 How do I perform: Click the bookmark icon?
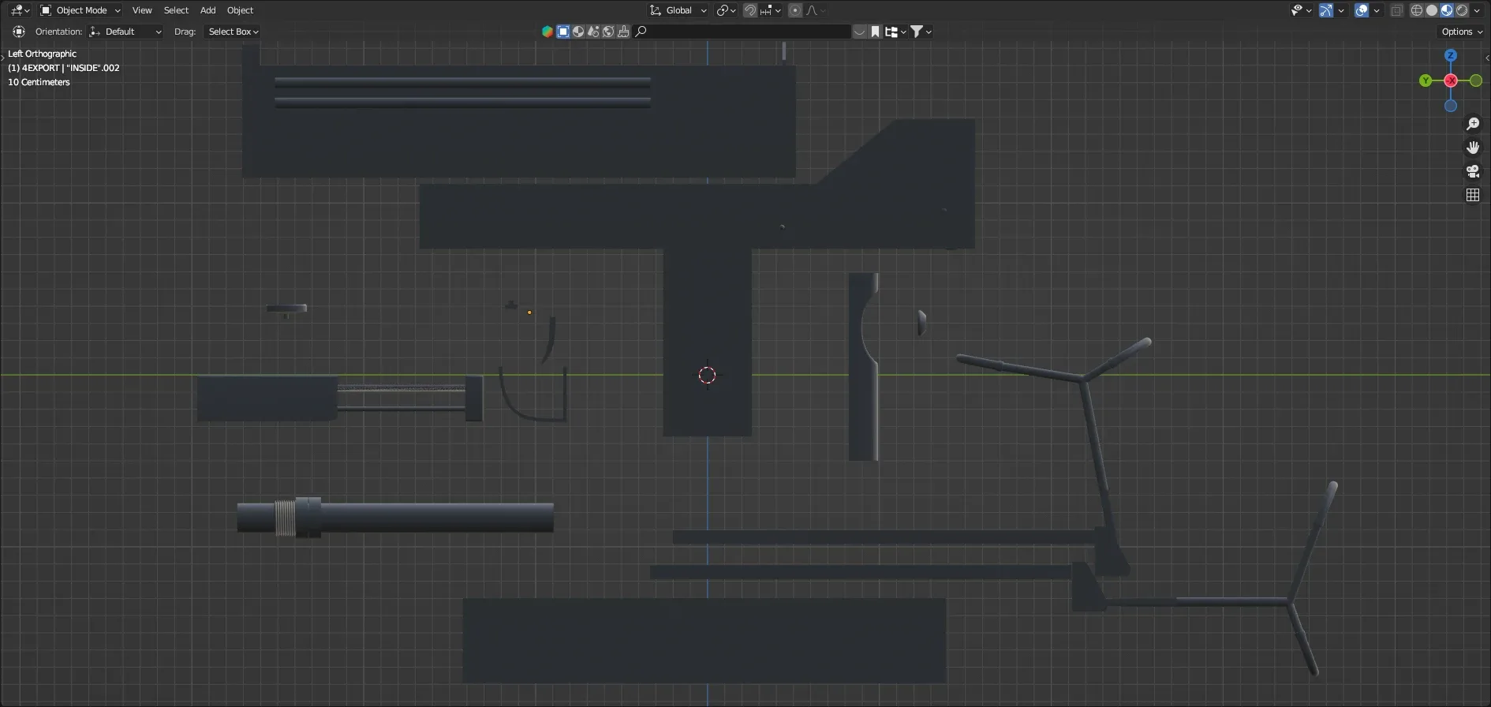[x=875, y=32]
